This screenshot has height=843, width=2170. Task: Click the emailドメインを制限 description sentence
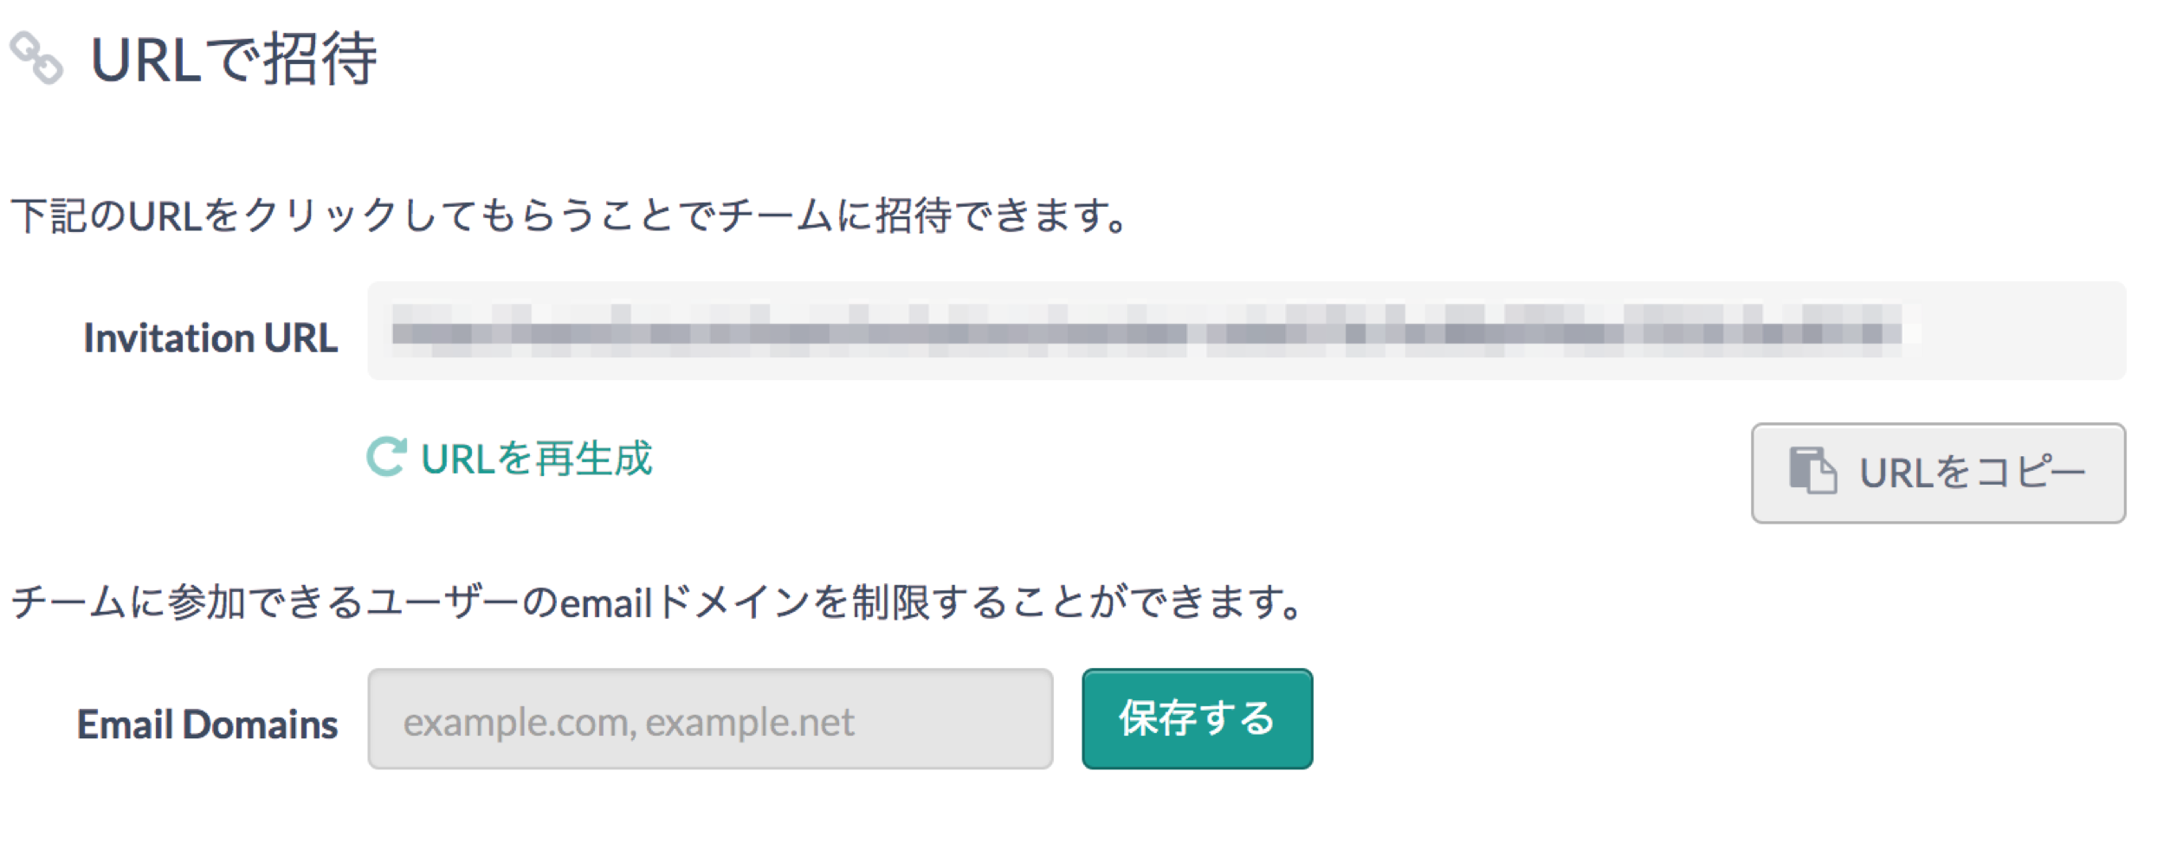tap(656, 602)
